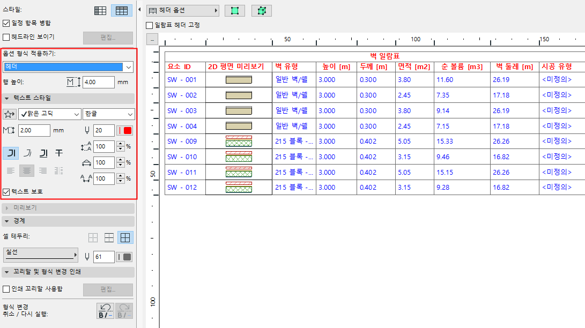Screen dimensions: 585x328
Task: Undo the format change
Action: click(106, 311)
